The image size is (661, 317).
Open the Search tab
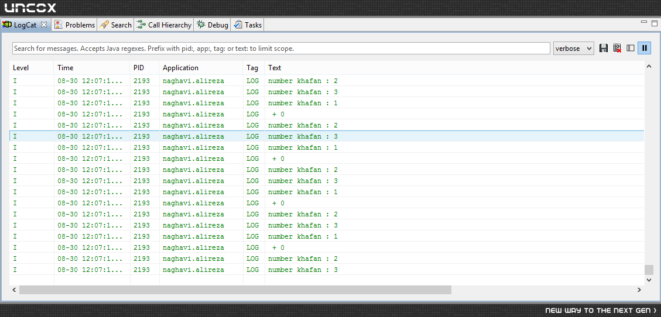(x=115, y=25)
